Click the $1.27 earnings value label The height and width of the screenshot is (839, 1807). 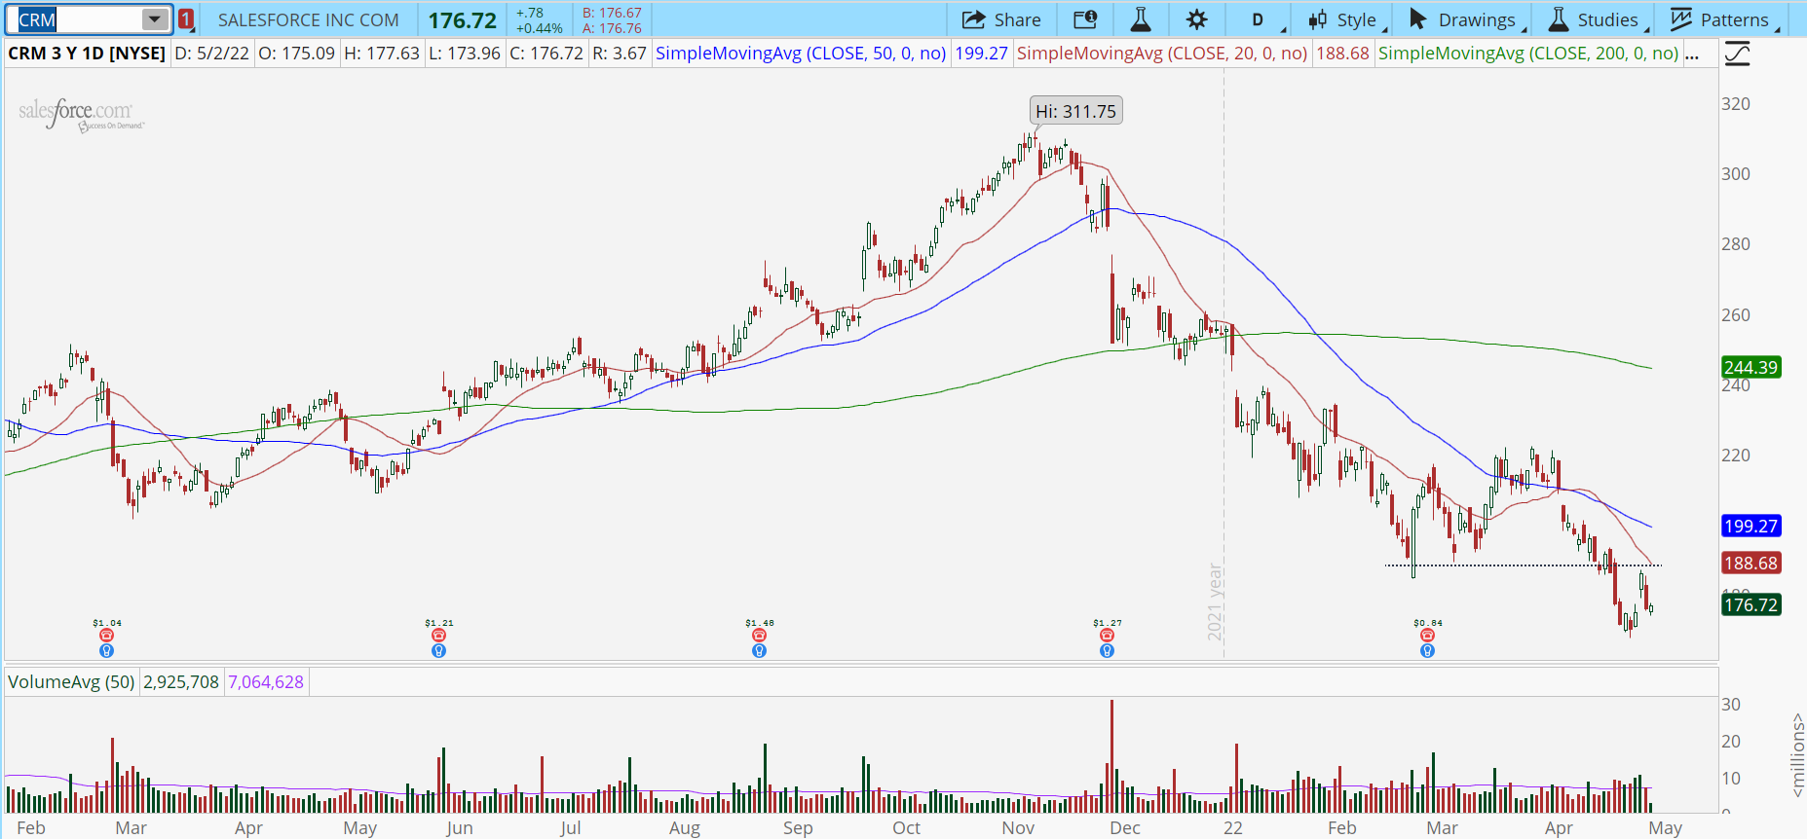pos(1108,623)
